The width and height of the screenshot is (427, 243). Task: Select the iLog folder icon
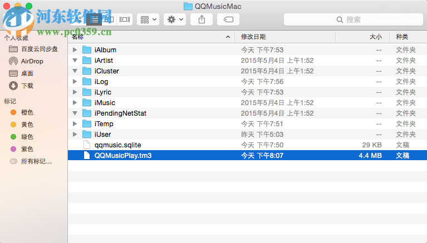point(87,82)
